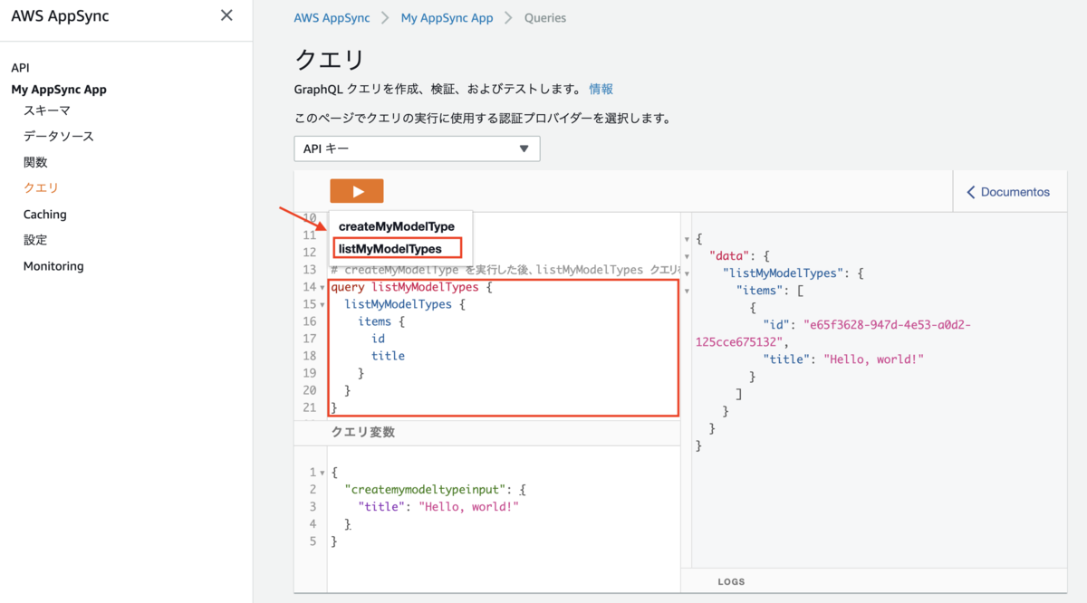Open Caching in the sidebar
The height and width of the screenshot is (603, 1087).
coord(45,215)
